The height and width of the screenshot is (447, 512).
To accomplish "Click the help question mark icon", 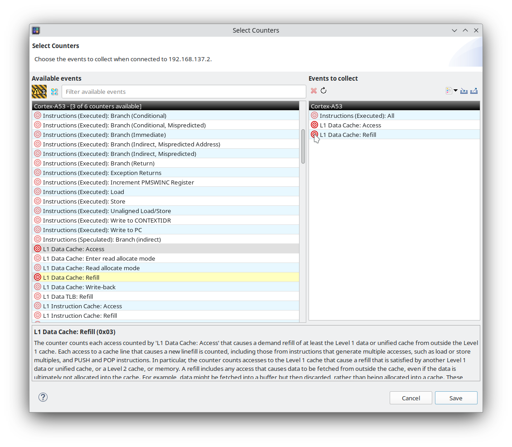I will [43, 397].
